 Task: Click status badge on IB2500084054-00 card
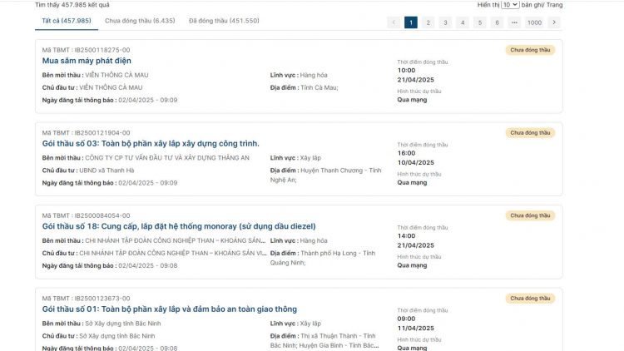tap(530, 215)
